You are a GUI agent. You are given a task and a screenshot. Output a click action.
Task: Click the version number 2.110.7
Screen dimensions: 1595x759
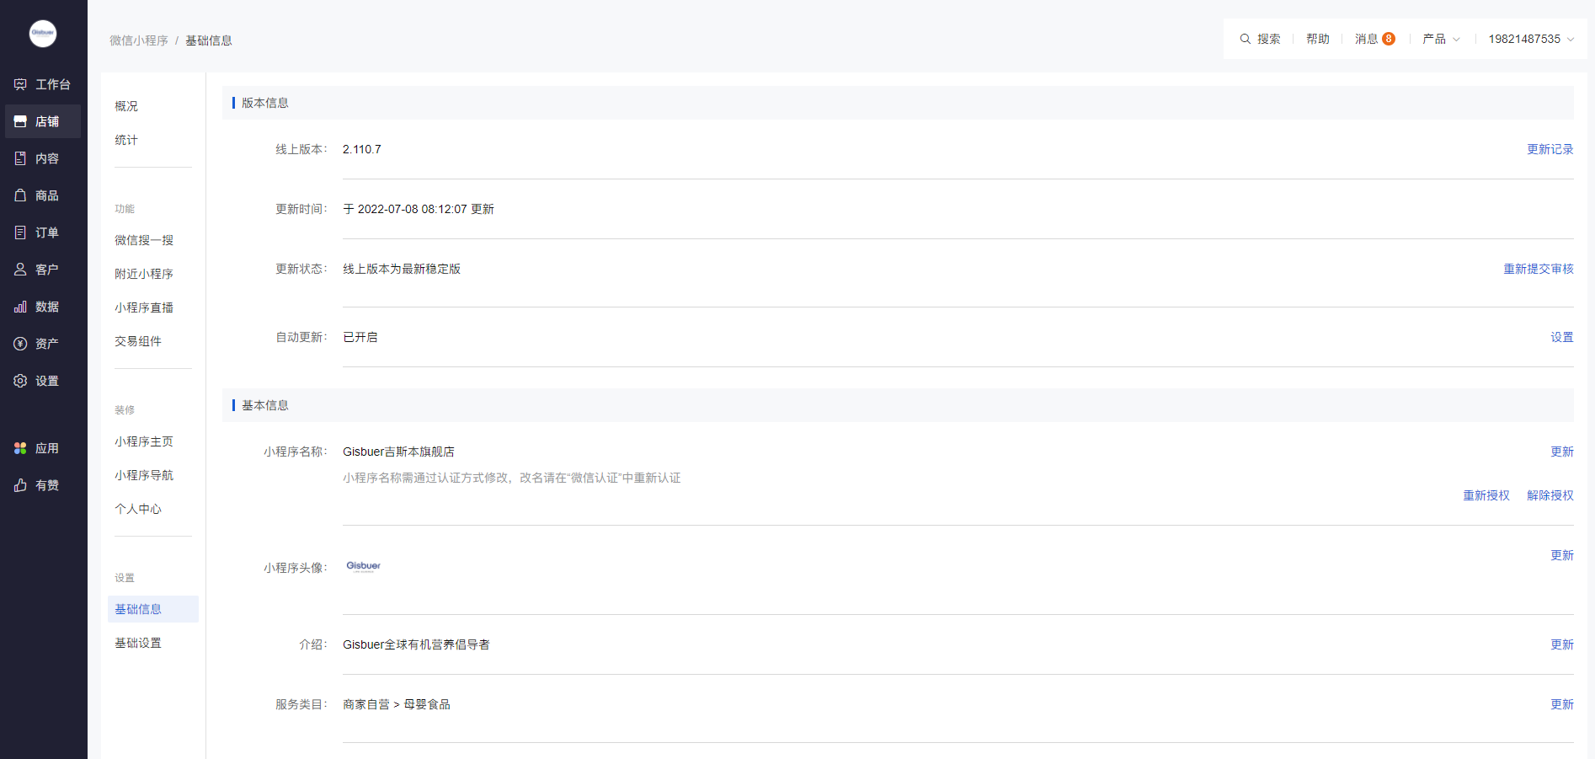click(x=362, y=149)
